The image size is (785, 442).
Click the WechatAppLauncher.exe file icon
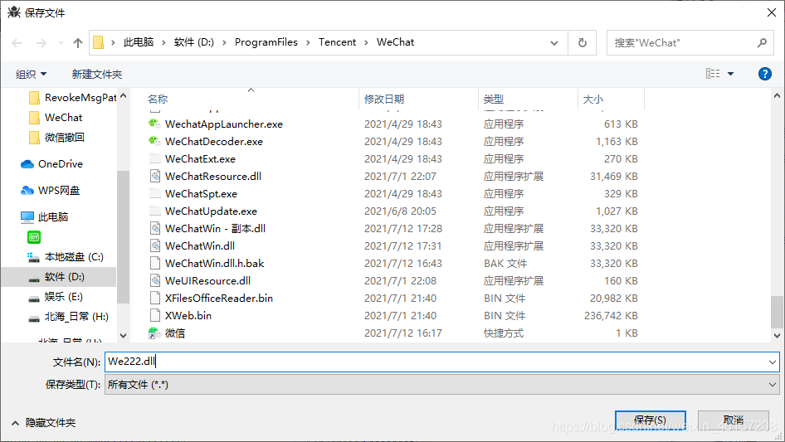point(154,124)
